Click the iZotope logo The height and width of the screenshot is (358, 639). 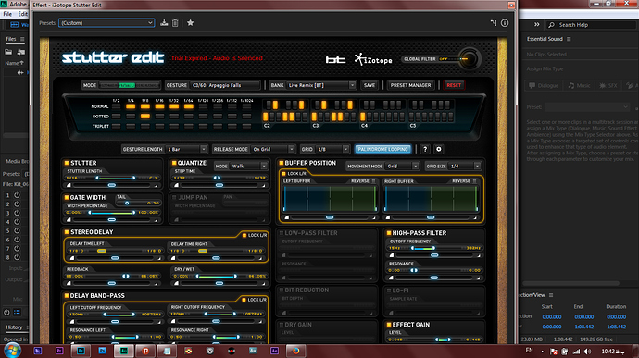pyautogui.click(x=373, y=59)
